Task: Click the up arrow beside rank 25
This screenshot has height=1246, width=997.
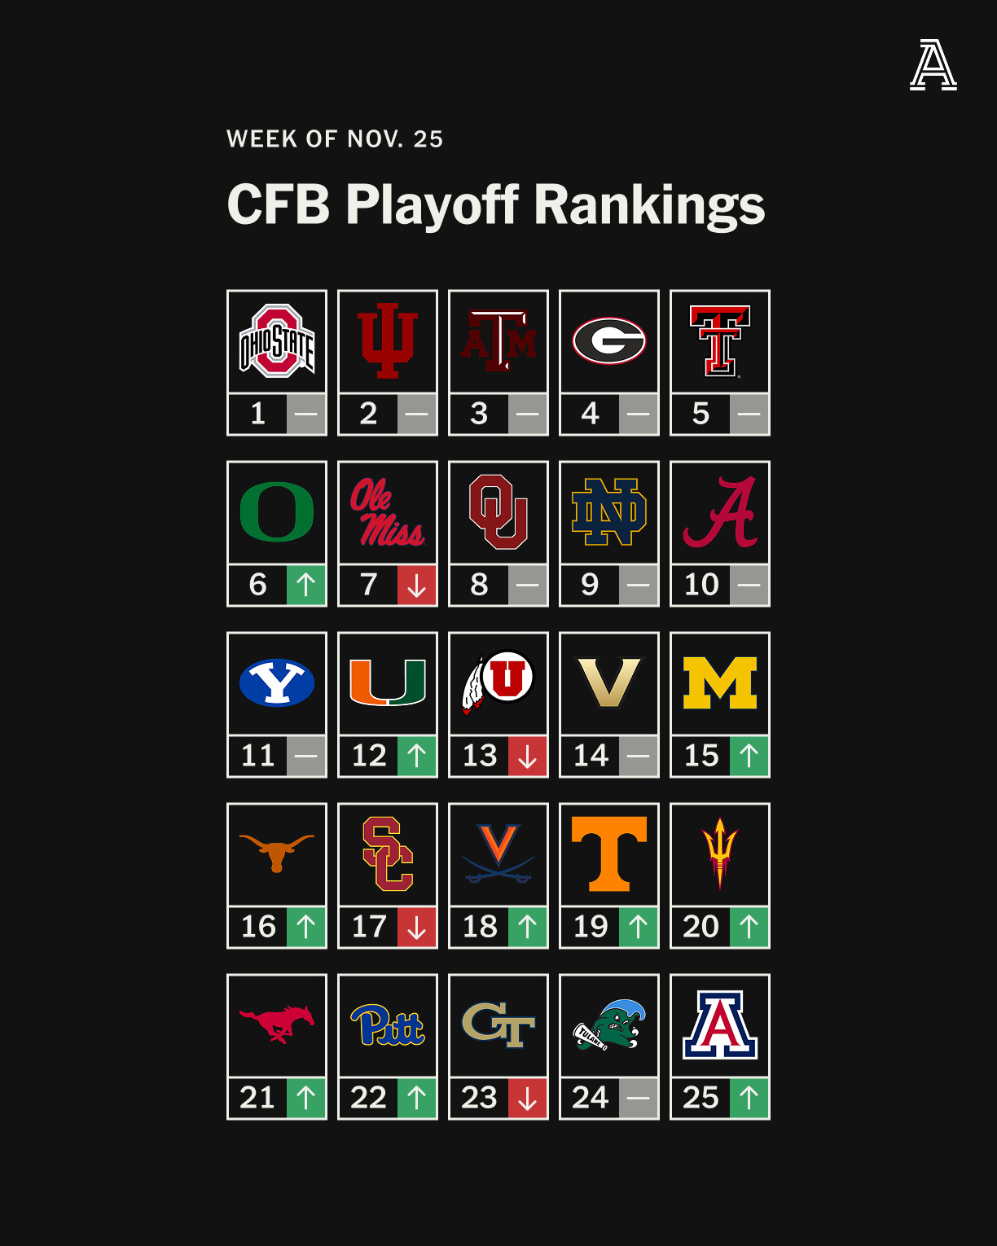Action: [x=749, y=1098]
